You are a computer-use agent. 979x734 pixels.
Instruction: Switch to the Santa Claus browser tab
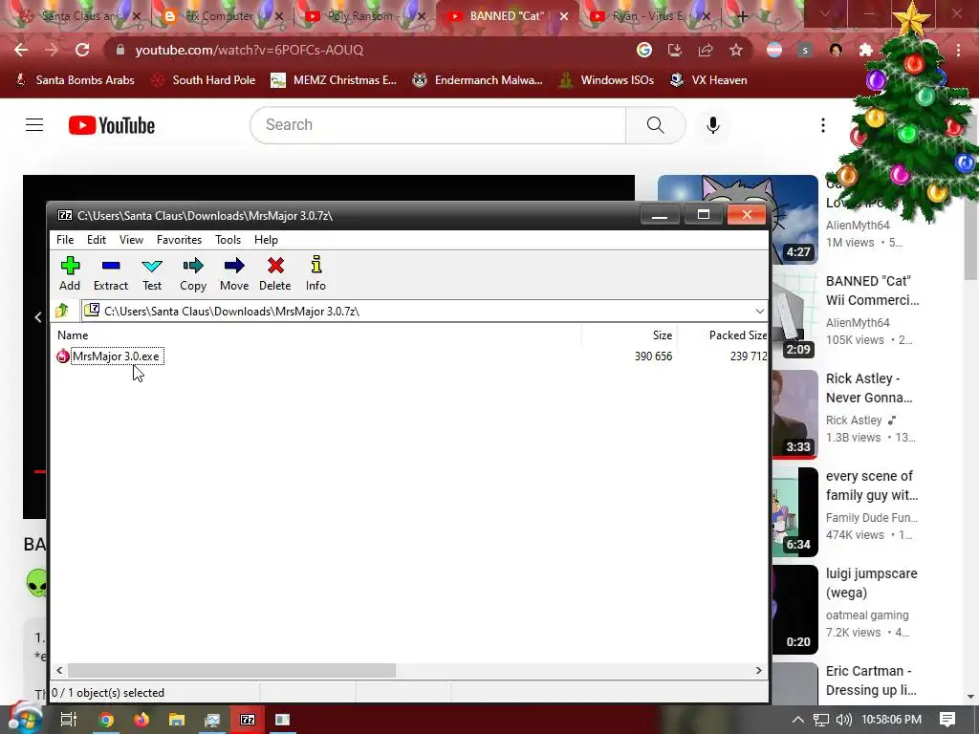click(x=81, y=16)
